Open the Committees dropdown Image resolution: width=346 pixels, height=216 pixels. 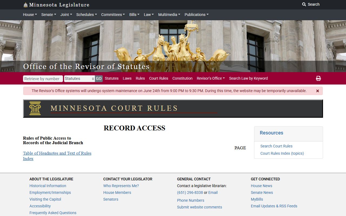point(113,15)
